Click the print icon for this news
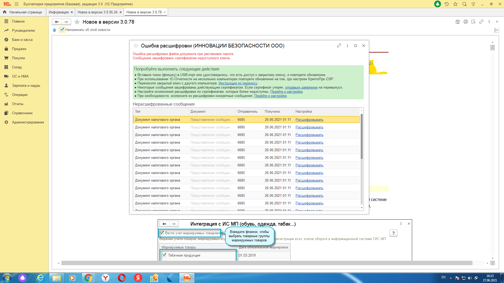 coord(465,22)
